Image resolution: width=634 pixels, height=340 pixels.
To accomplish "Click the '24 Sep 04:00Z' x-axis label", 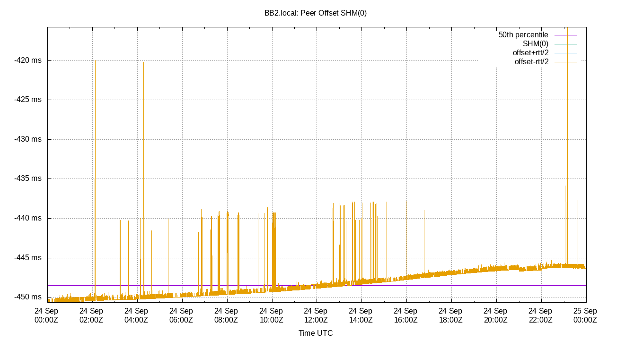I will tap(136, 315).
